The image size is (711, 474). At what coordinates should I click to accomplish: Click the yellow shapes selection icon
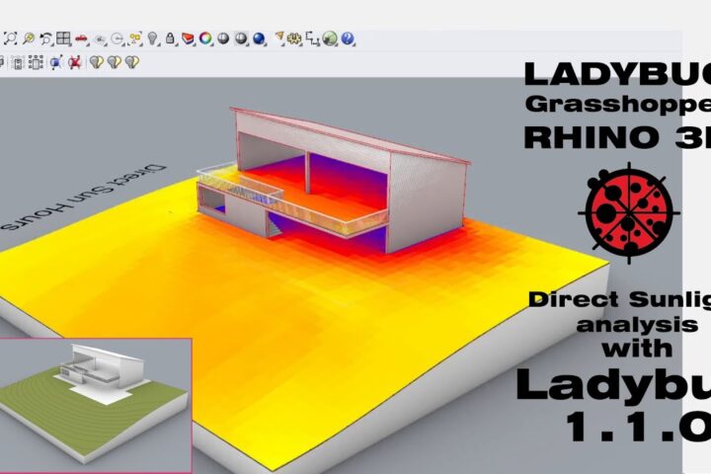(x=134, y=39)
